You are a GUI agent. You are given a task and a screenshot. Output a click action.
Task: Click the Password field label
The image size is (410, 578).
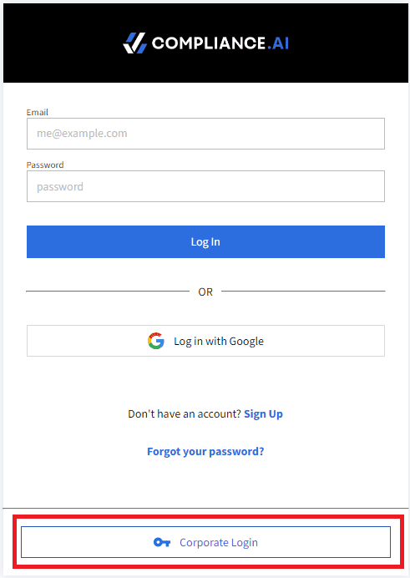pyautogui.click(x=45, y=165)
